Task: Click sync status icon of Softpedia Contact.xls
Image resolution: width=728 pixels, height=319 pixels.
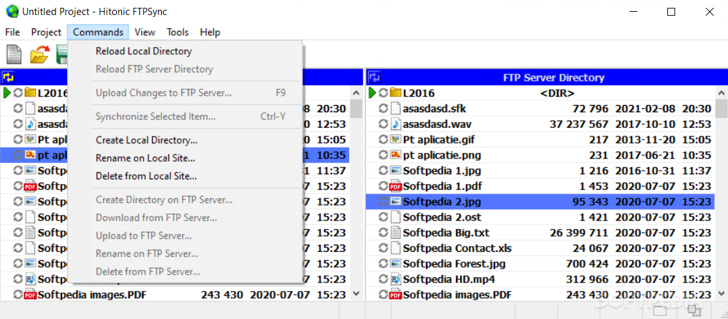Action: 384,249
